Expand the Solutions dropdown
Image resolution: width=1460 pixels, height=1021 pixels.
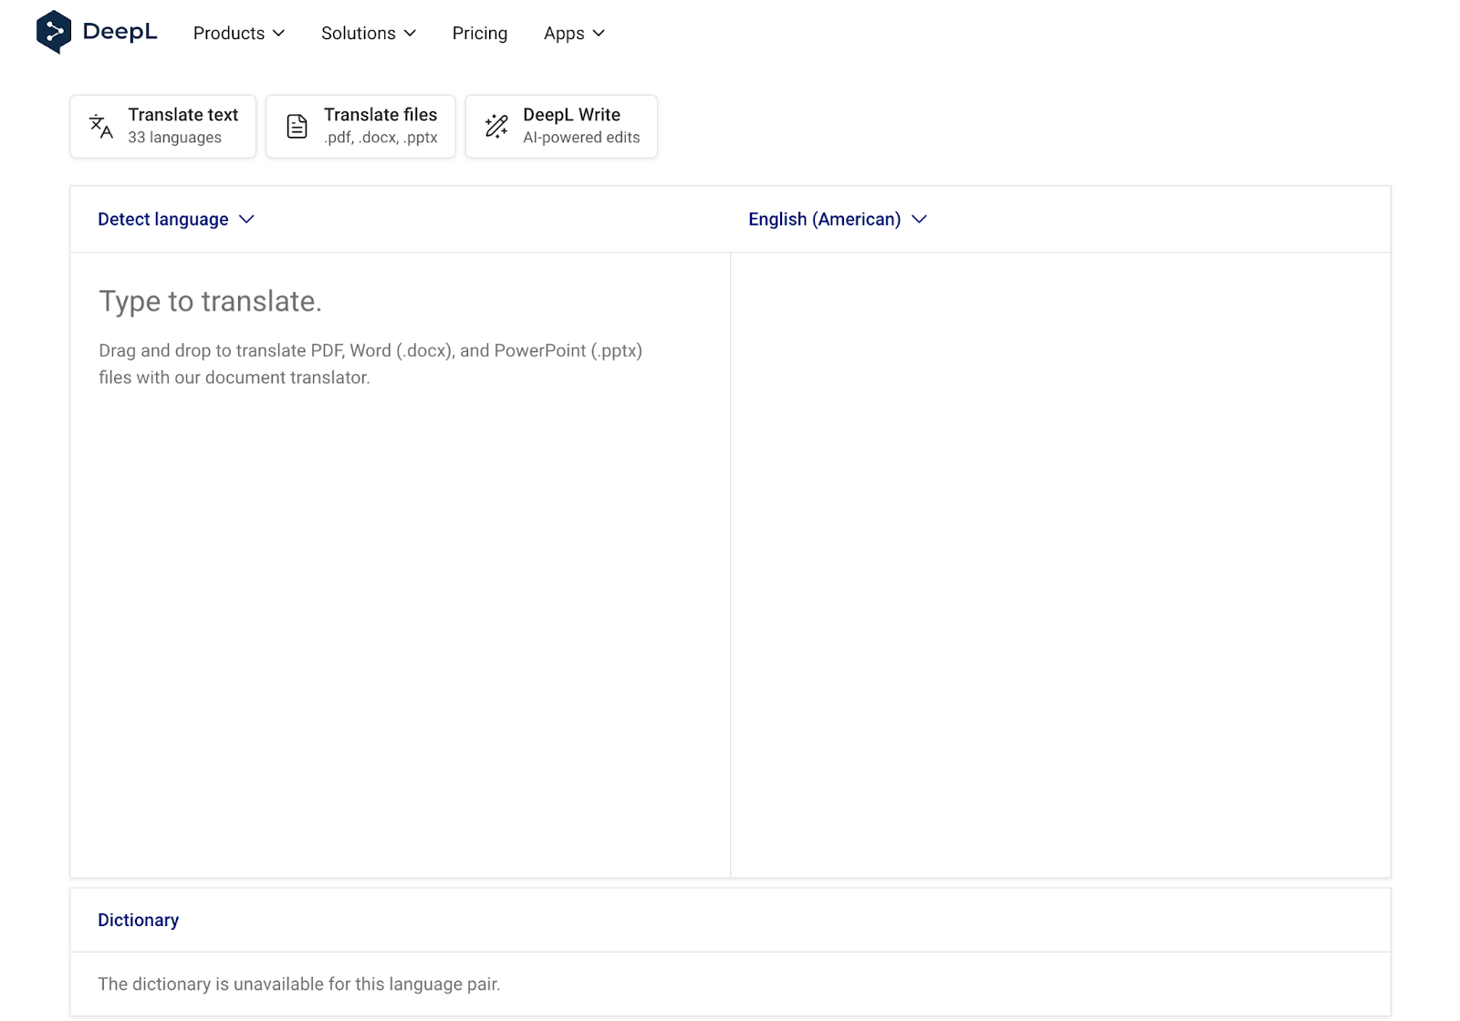point(369,33)
